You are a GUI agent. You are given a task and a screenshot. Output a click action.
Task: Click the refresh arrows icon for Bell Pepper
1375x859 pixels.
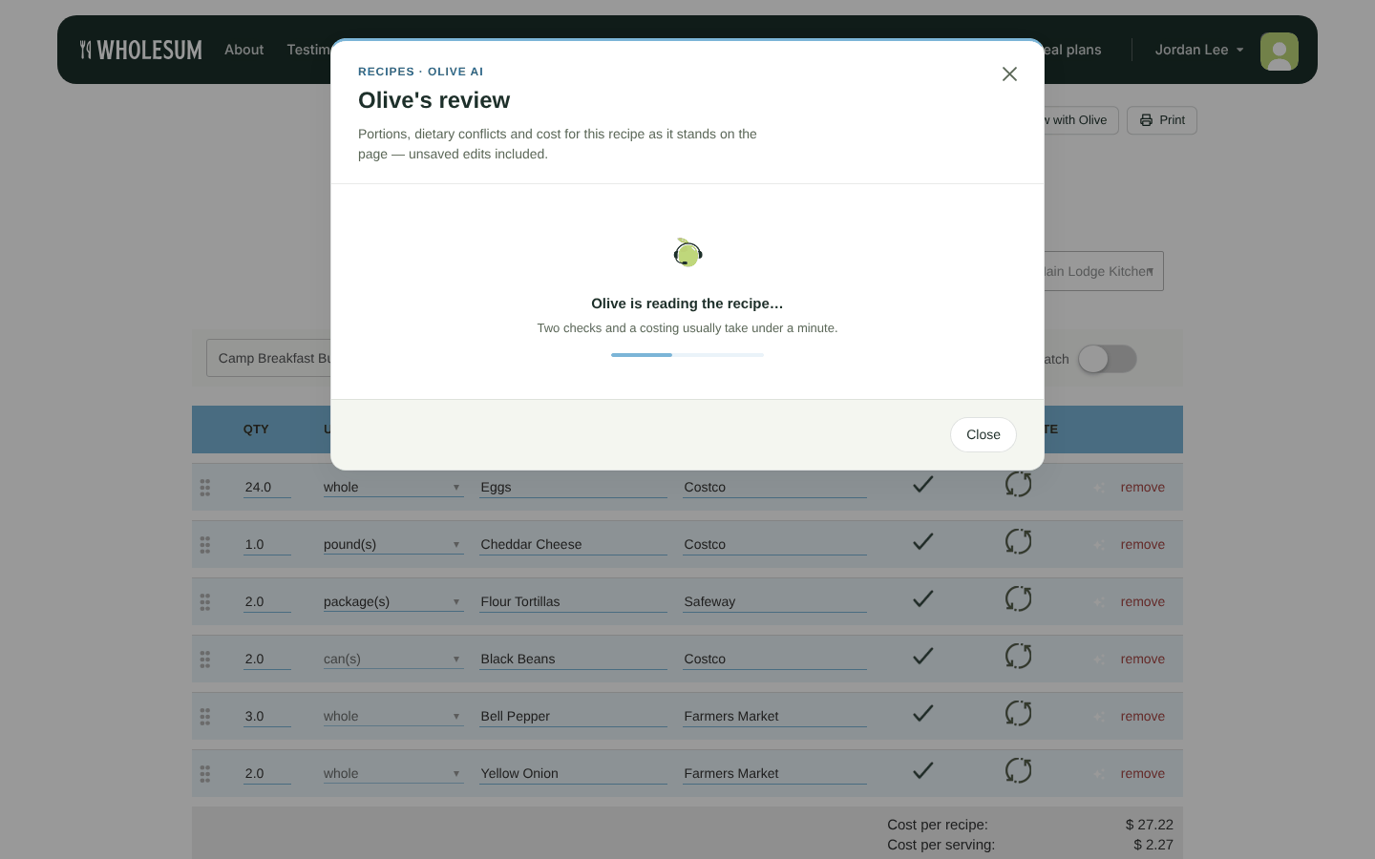click(1019, 714)
